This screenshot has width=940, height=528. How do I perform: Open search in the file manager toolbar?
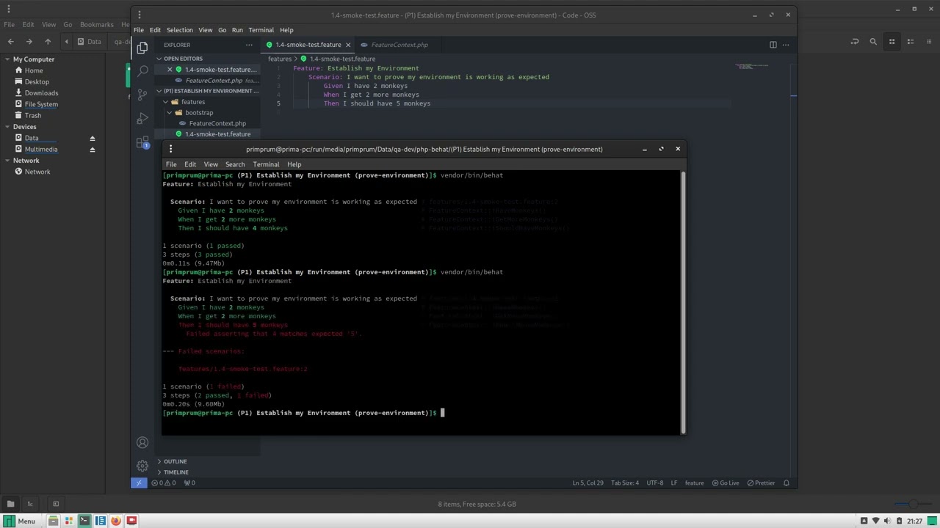point(873,42)
